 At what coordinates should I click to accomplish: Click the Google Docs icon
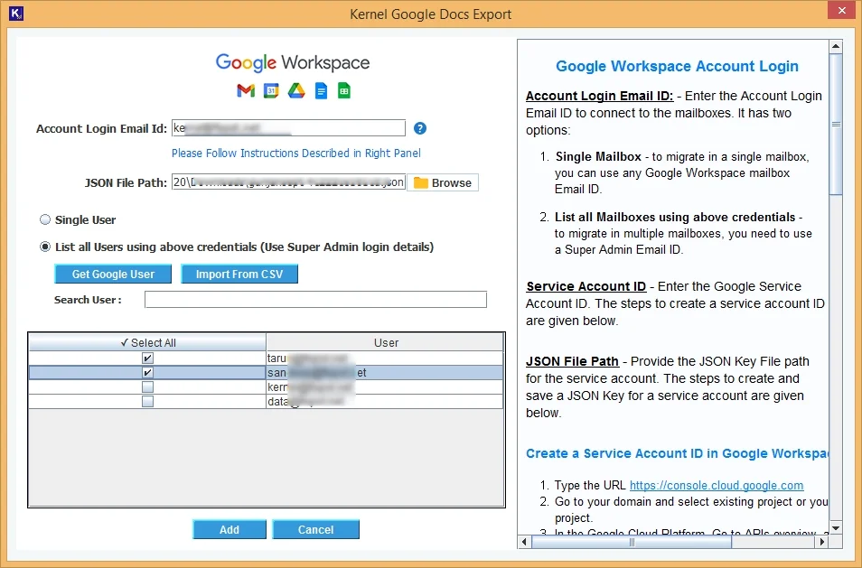[x=320, y=90]
